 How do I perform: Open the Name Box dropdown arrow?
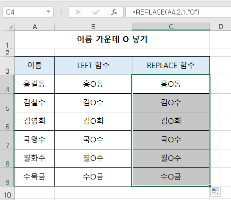[48, 12]
